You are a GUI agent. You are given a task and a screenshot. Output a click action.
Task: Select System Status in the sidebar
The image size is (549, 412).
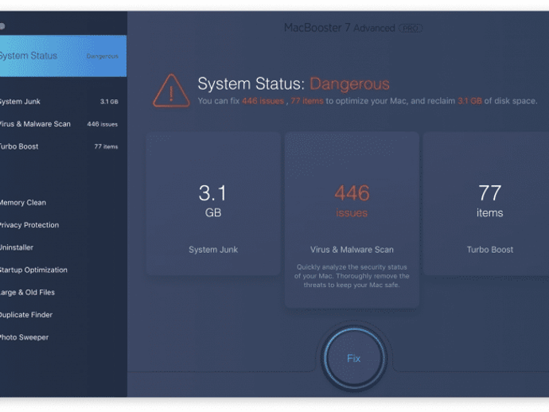(63, 56)
